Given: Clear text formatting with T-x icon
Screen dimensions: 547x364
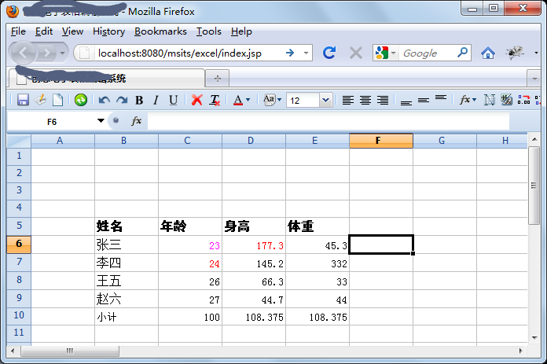Looking at the screenshot, I should [x=215, y=101].
